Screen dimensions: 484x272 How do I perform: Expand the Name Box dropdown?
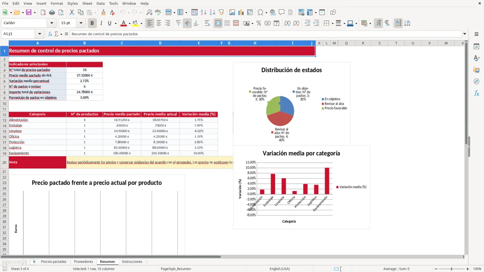click(x=40, y=34)
